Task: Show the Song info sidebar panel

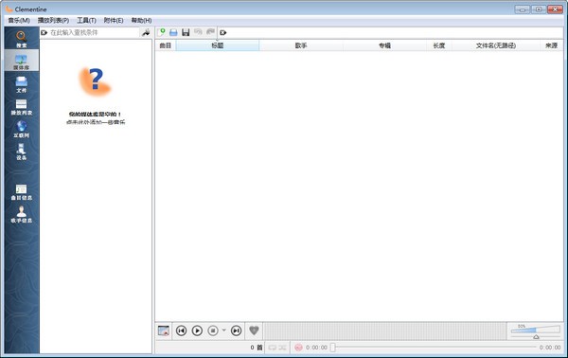Action: point(22,192)
